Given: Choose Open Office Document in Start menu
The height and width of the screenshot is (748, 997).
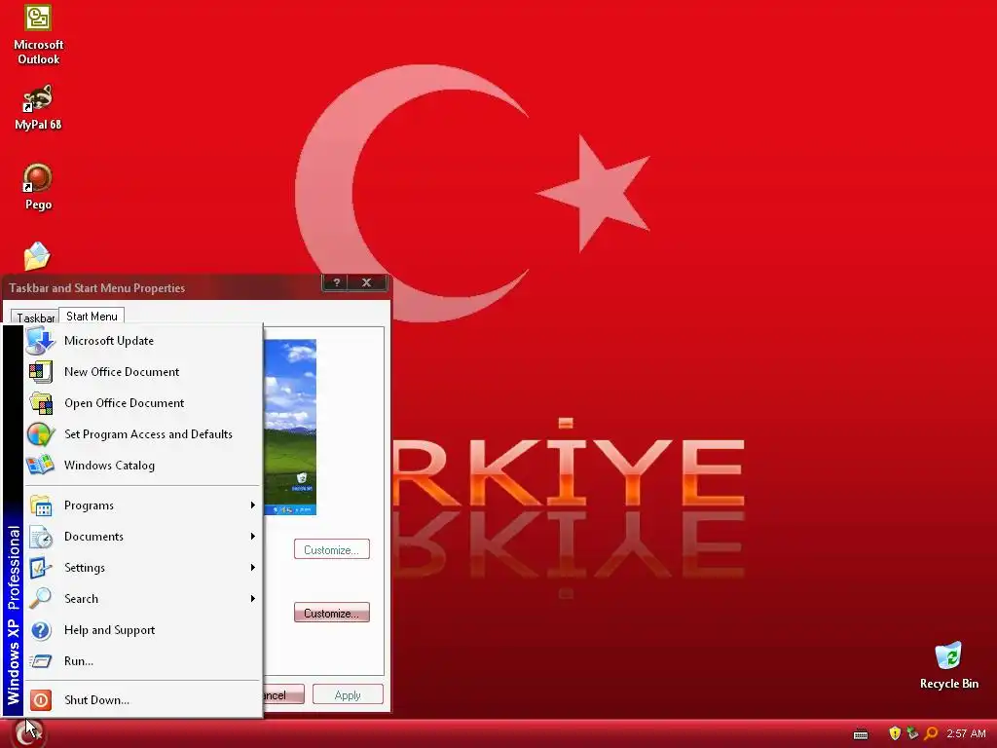Looking at the screenshot, I should pos(143,403).
